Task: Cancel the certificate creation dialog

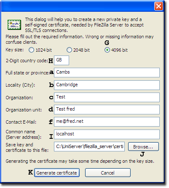Action: (x=108, y=173)
